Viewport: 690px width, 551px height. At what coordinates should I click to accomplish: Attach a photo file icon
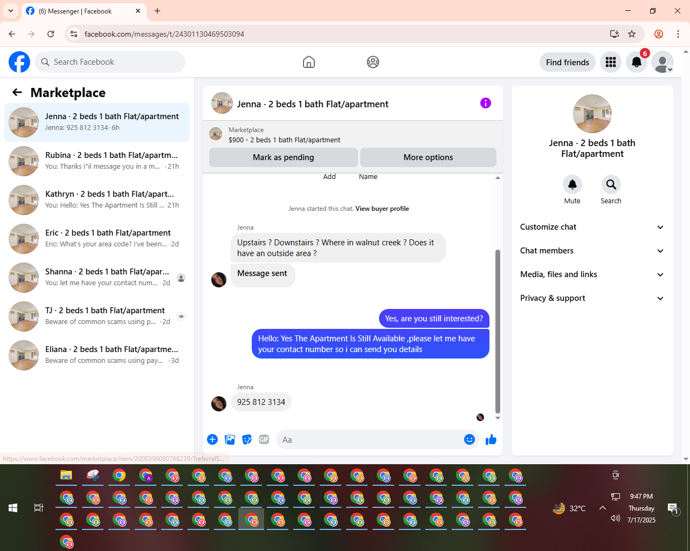230,439
